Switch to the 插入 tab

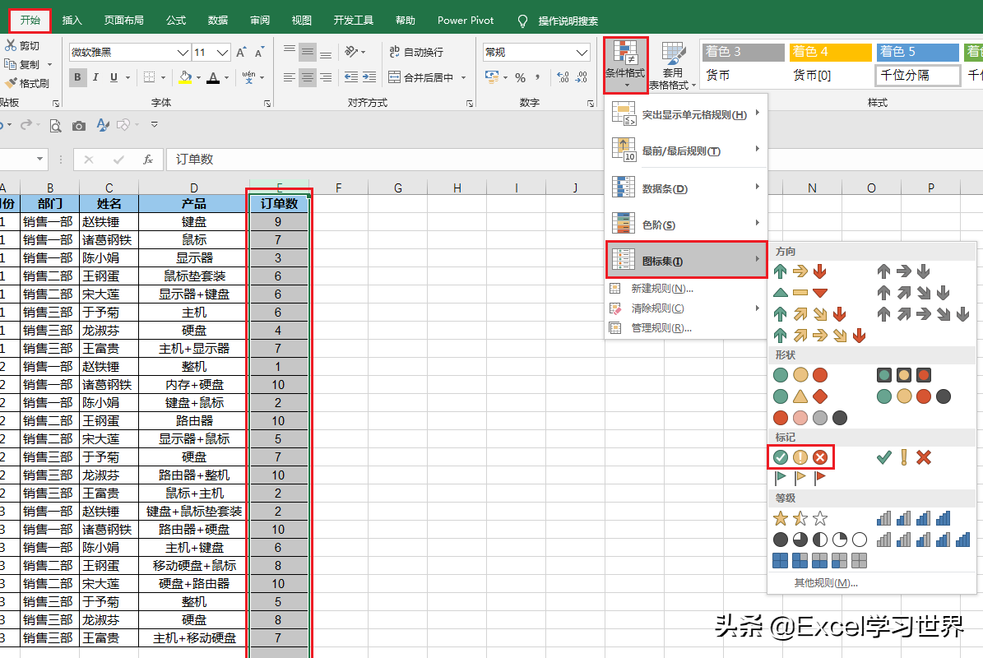click(x=72, y=20)
